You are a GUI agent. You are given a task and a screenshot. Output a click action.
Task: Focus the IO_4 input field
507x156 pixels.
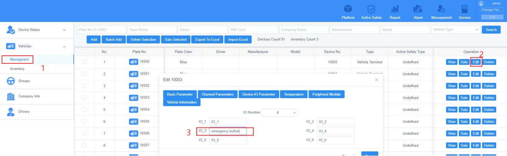335,131
